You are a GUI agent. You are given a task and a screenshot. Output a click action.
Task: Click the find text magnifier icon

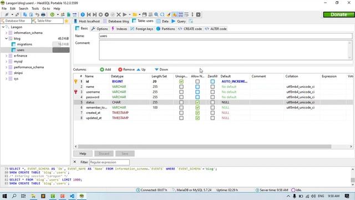coord(156,14)
